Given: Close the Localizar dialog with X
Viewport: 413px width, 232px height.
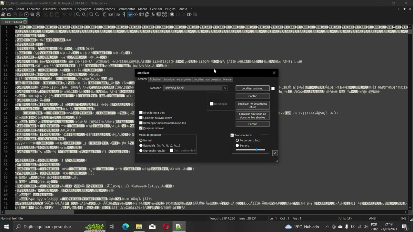Looking at the screenshot, I should [274, 72].
